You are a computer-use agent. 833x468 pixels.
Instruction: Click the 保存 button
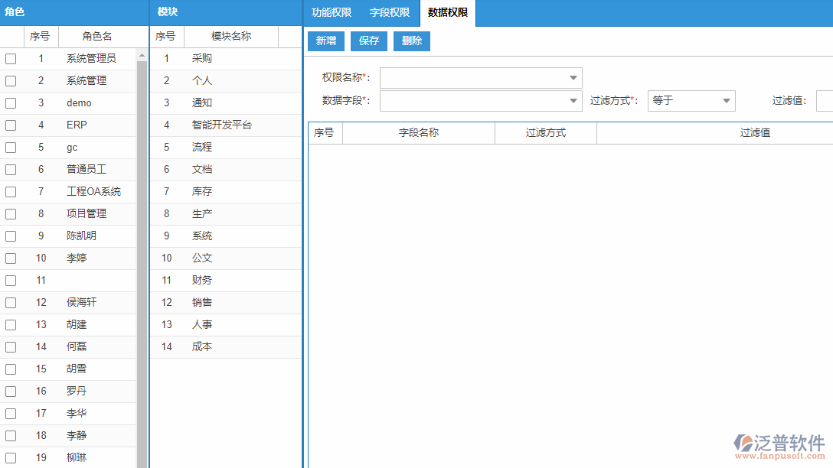point(368,41)
